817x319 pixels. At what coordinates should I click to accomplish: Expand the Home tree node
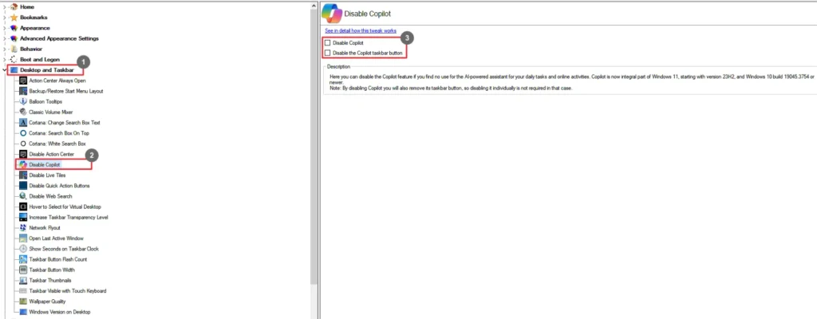(x=4, y=6)
